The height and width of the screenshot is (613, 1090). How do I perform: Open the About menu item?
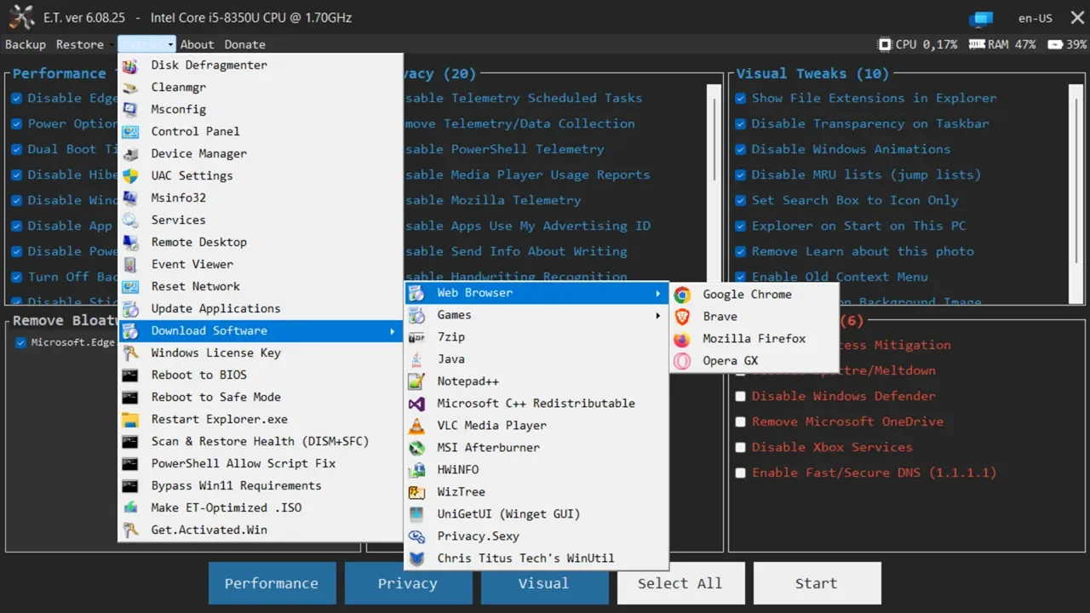click(x=197, y=44)
